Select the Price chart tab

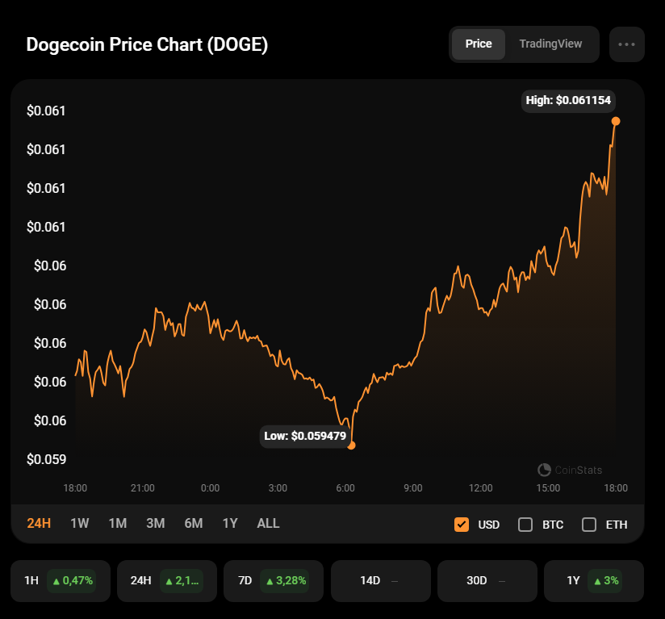[479, 44]
